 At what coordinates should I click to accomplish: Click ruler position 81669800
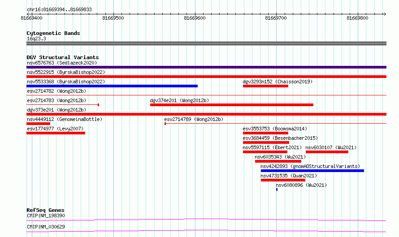[x=357, y=18]
